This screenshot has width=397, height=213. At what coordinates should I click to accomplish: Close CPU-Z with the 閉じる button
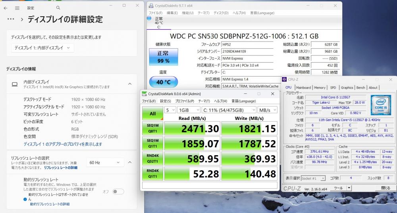point(385,188)
